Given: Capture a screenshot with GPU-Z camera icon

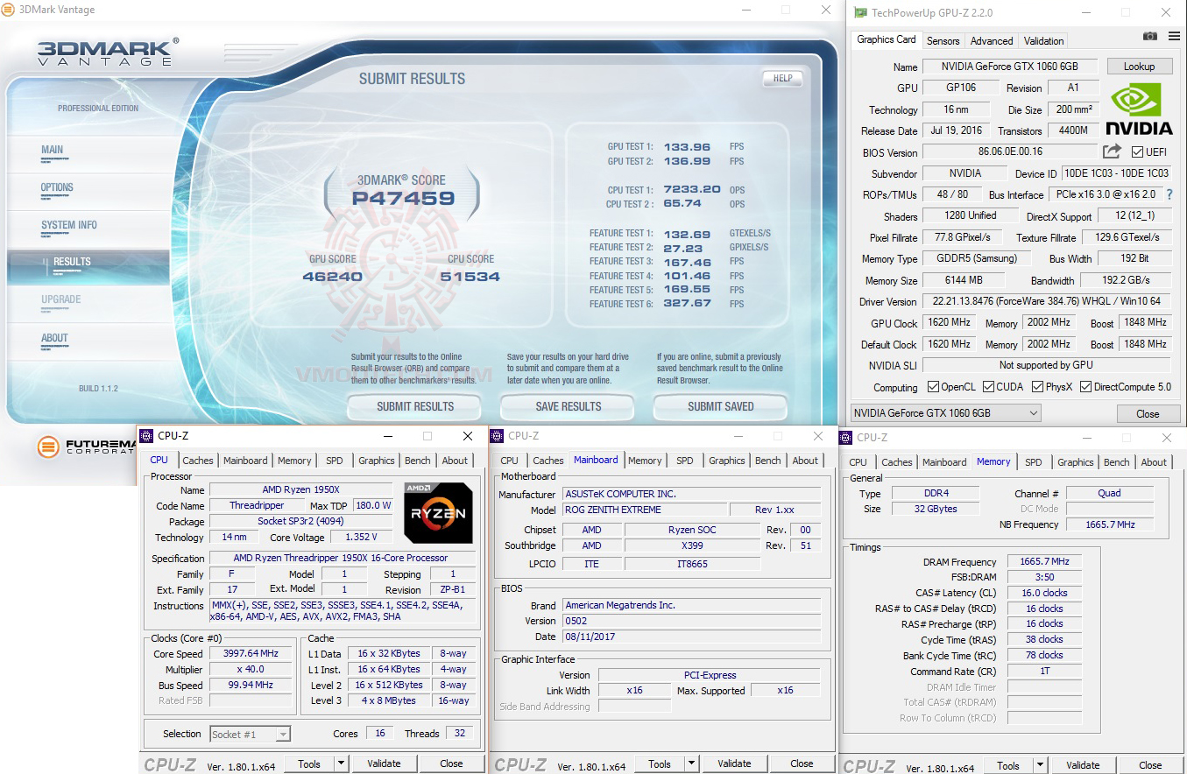Looking at the screenshot, I should click(x=1149, y=37).
